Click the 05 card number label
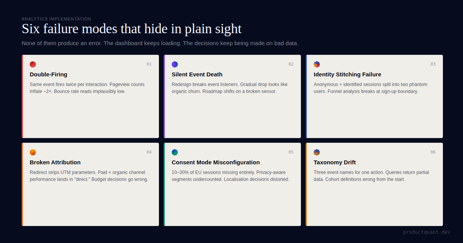 pyautogui.click(x=291, y=152)
